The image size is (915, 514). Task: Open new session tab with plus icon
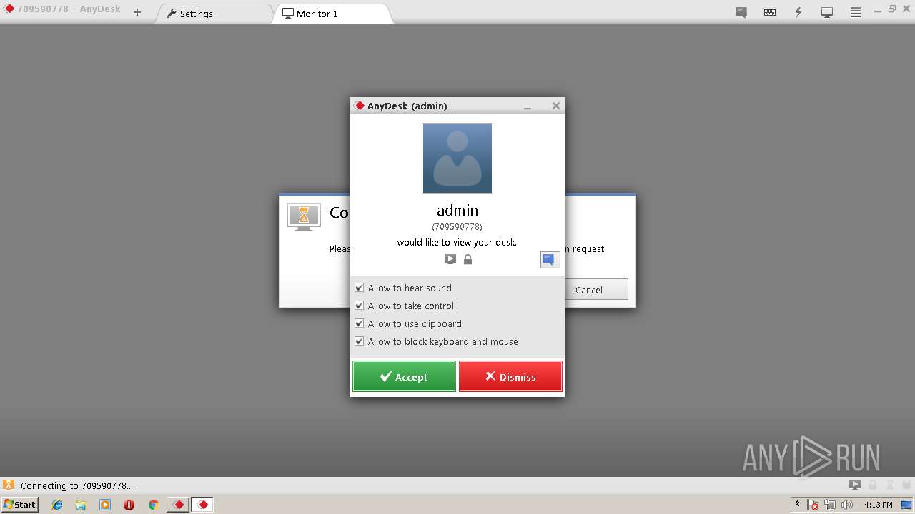point(137,12)
